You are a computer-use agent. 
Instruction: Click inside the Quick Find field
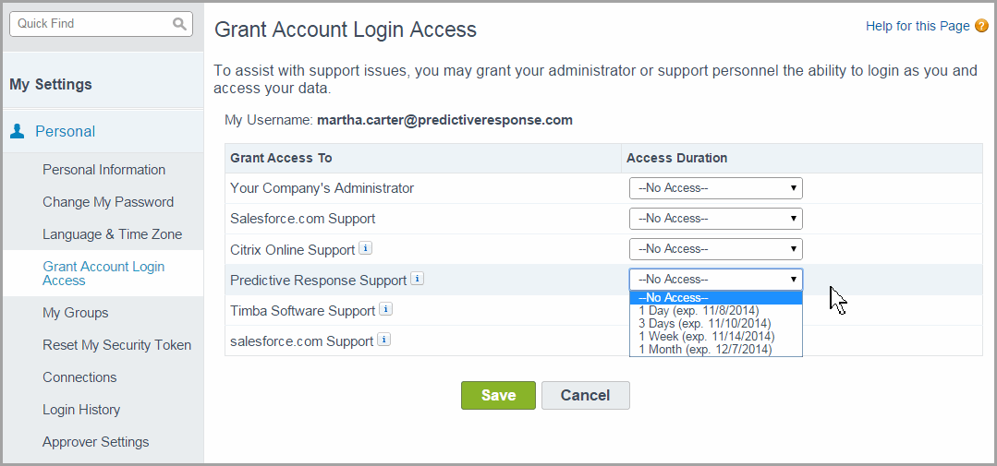[x=88, y=24]
